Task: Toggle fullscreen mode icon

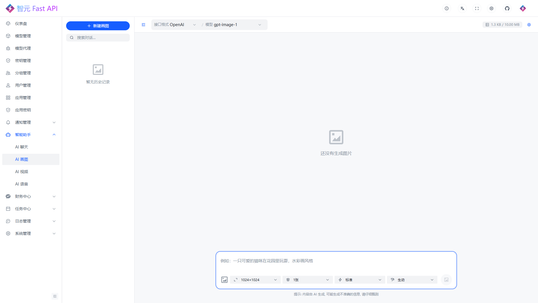Action: pyautogui.click(x=477, y=8)
